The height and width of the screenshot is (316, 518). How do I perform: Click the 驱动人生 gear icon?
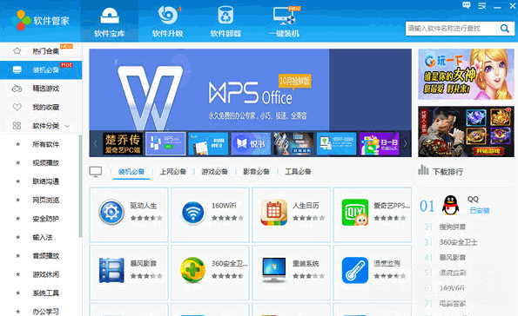[x=111, y=212]
